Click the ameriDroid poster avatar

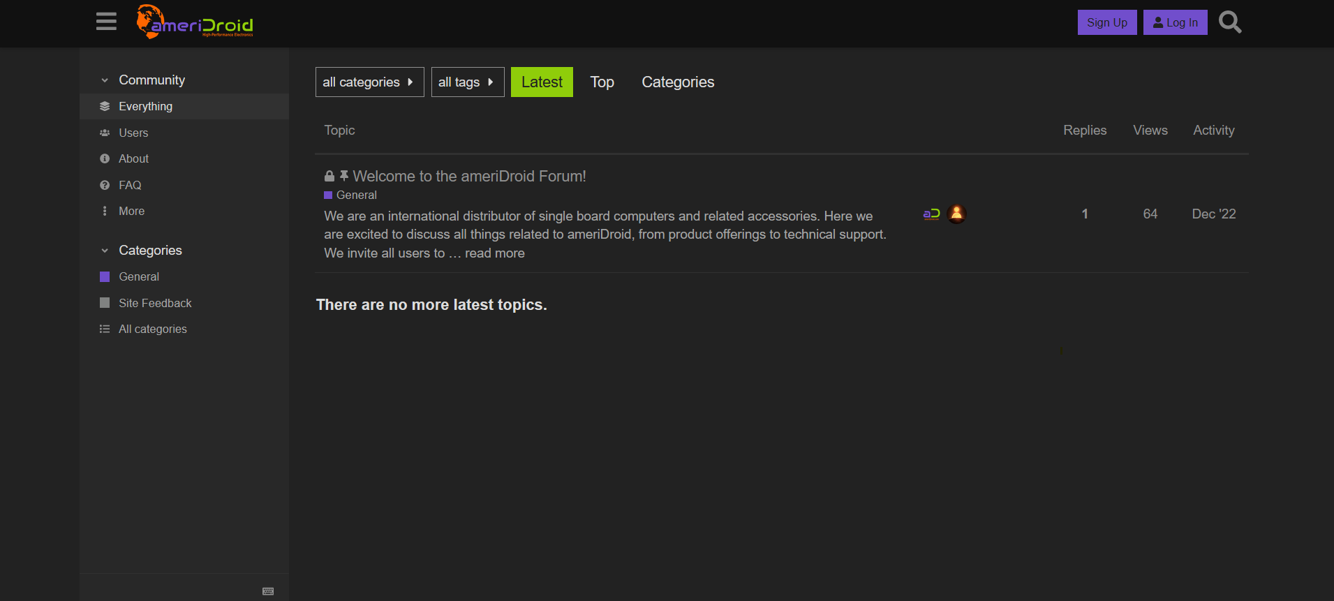tap(931, 214)
